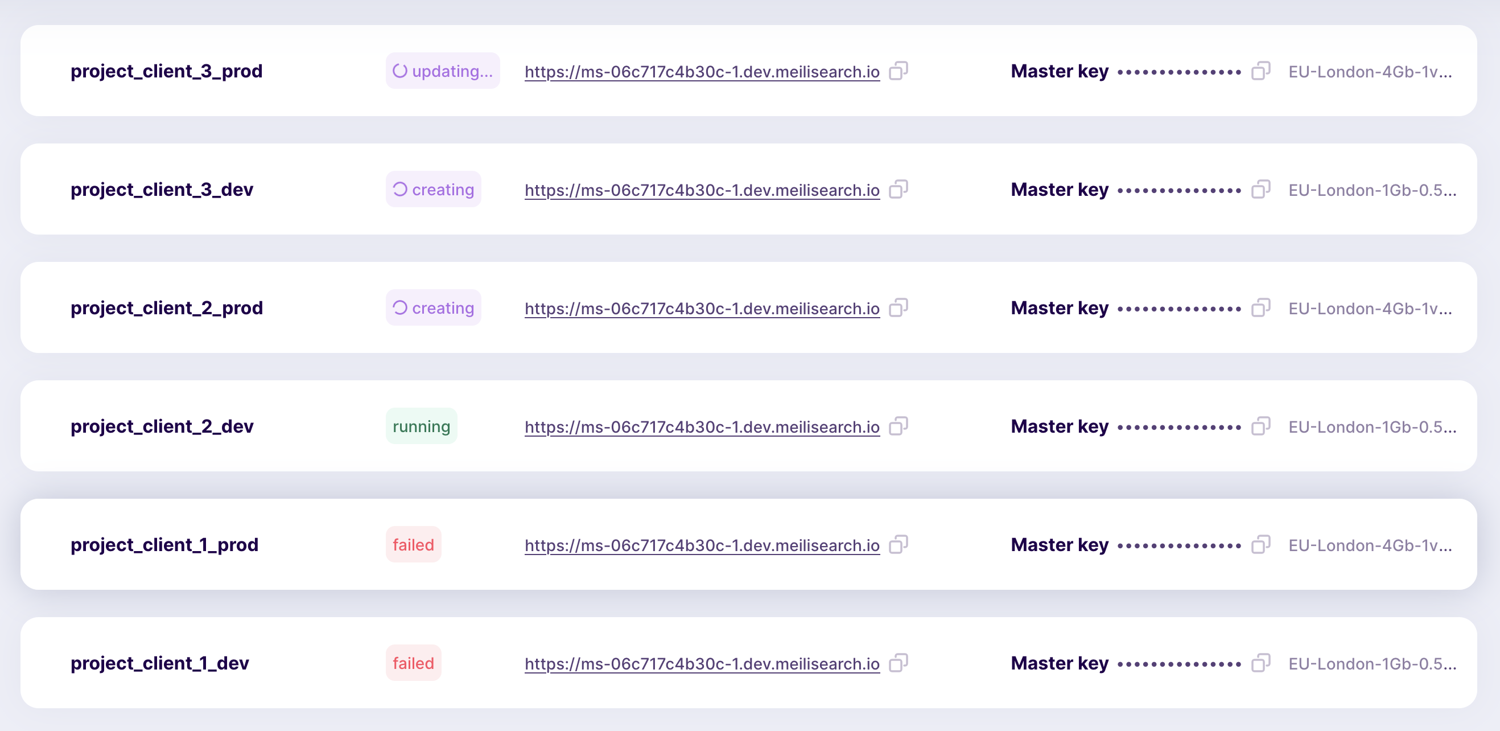Copy URL for project_client_3_prod

click(899, 72)
